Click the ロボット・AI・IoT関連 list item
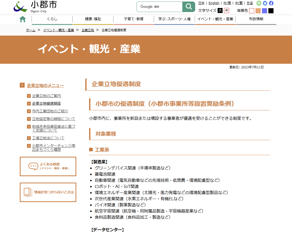Image resolution: width=292 pixels, height=232 pixels. (117, 186)
